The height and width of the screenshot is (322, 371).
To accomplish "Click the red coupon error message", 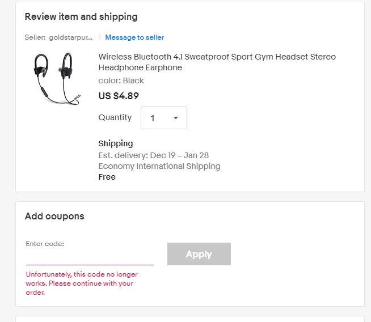I will 82,283.
